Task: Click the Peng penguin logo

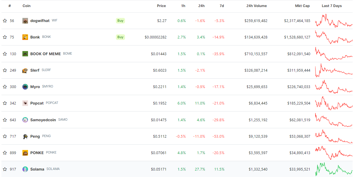Action: [x=25, y=136]
